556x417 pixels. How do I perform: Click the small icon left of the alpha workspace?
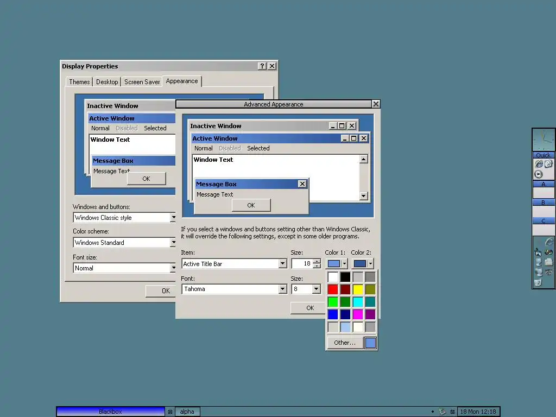tap(170, 412)
